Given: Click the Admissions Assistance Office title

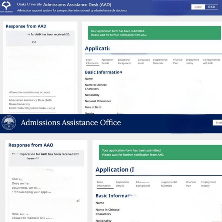Looking at the screenshot, I should click(x=71, y=122).
